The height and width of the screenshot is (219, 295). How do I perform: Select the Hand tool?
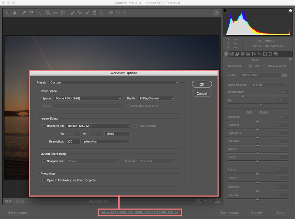(x=14, y=13)
